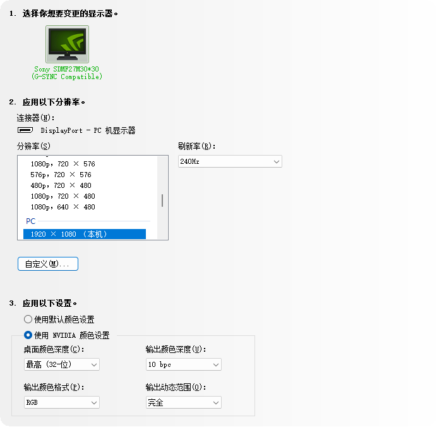Open 输出动态范围 dropdown showing 完全
Image resolution: width=437 pixels, height=427 pixels.
[183, 402]
